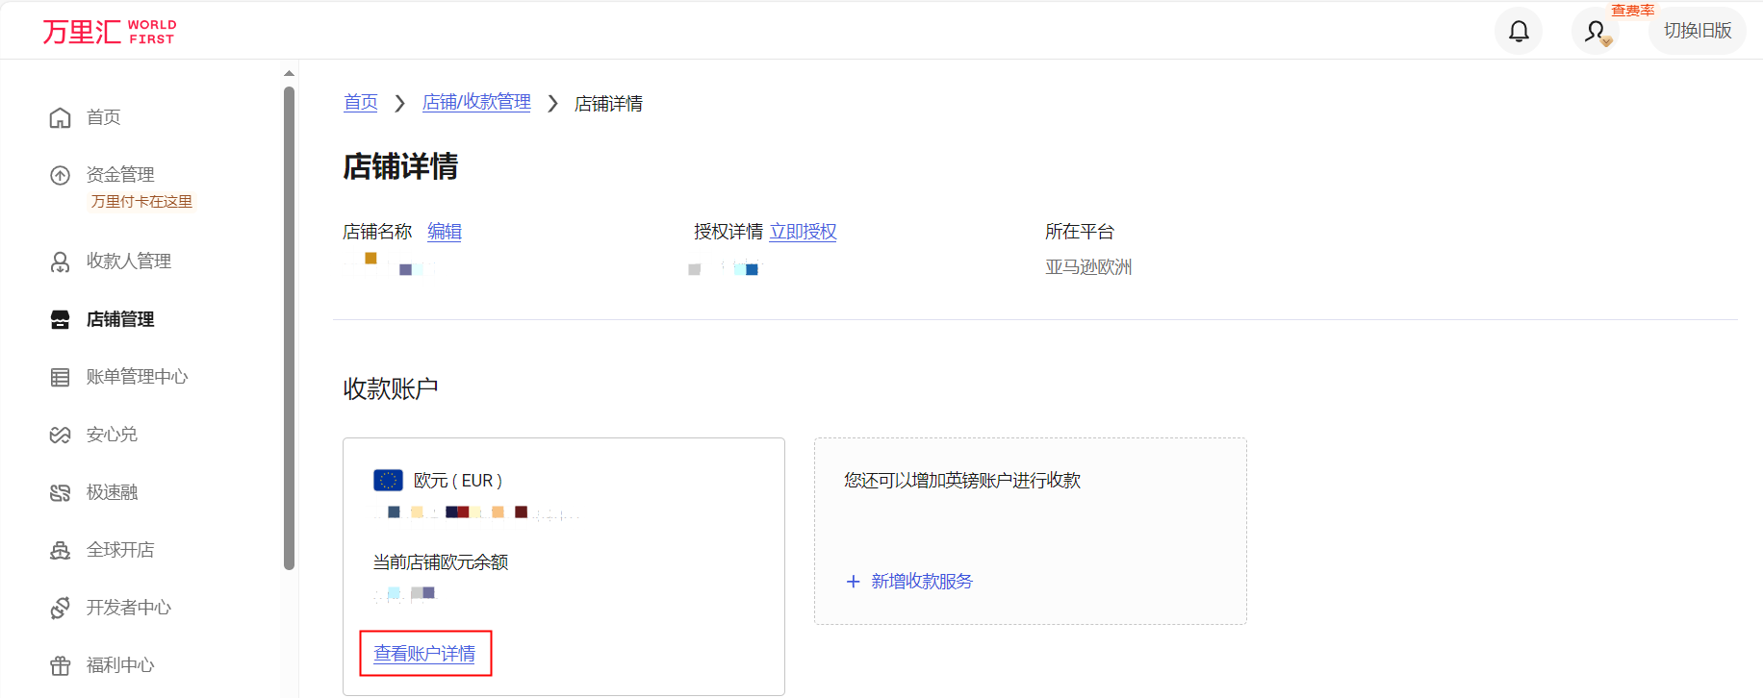Click the WorldFirst logo
The image size is (1763, 698).
click(110, 32)
